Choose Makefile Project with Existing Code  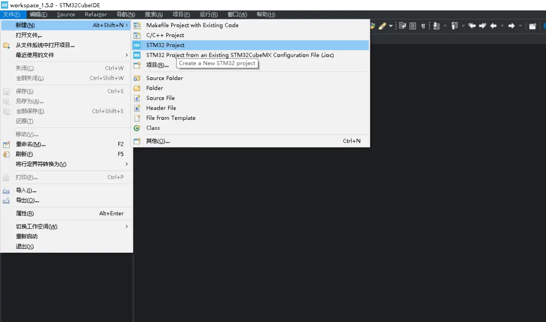point(251,25)
